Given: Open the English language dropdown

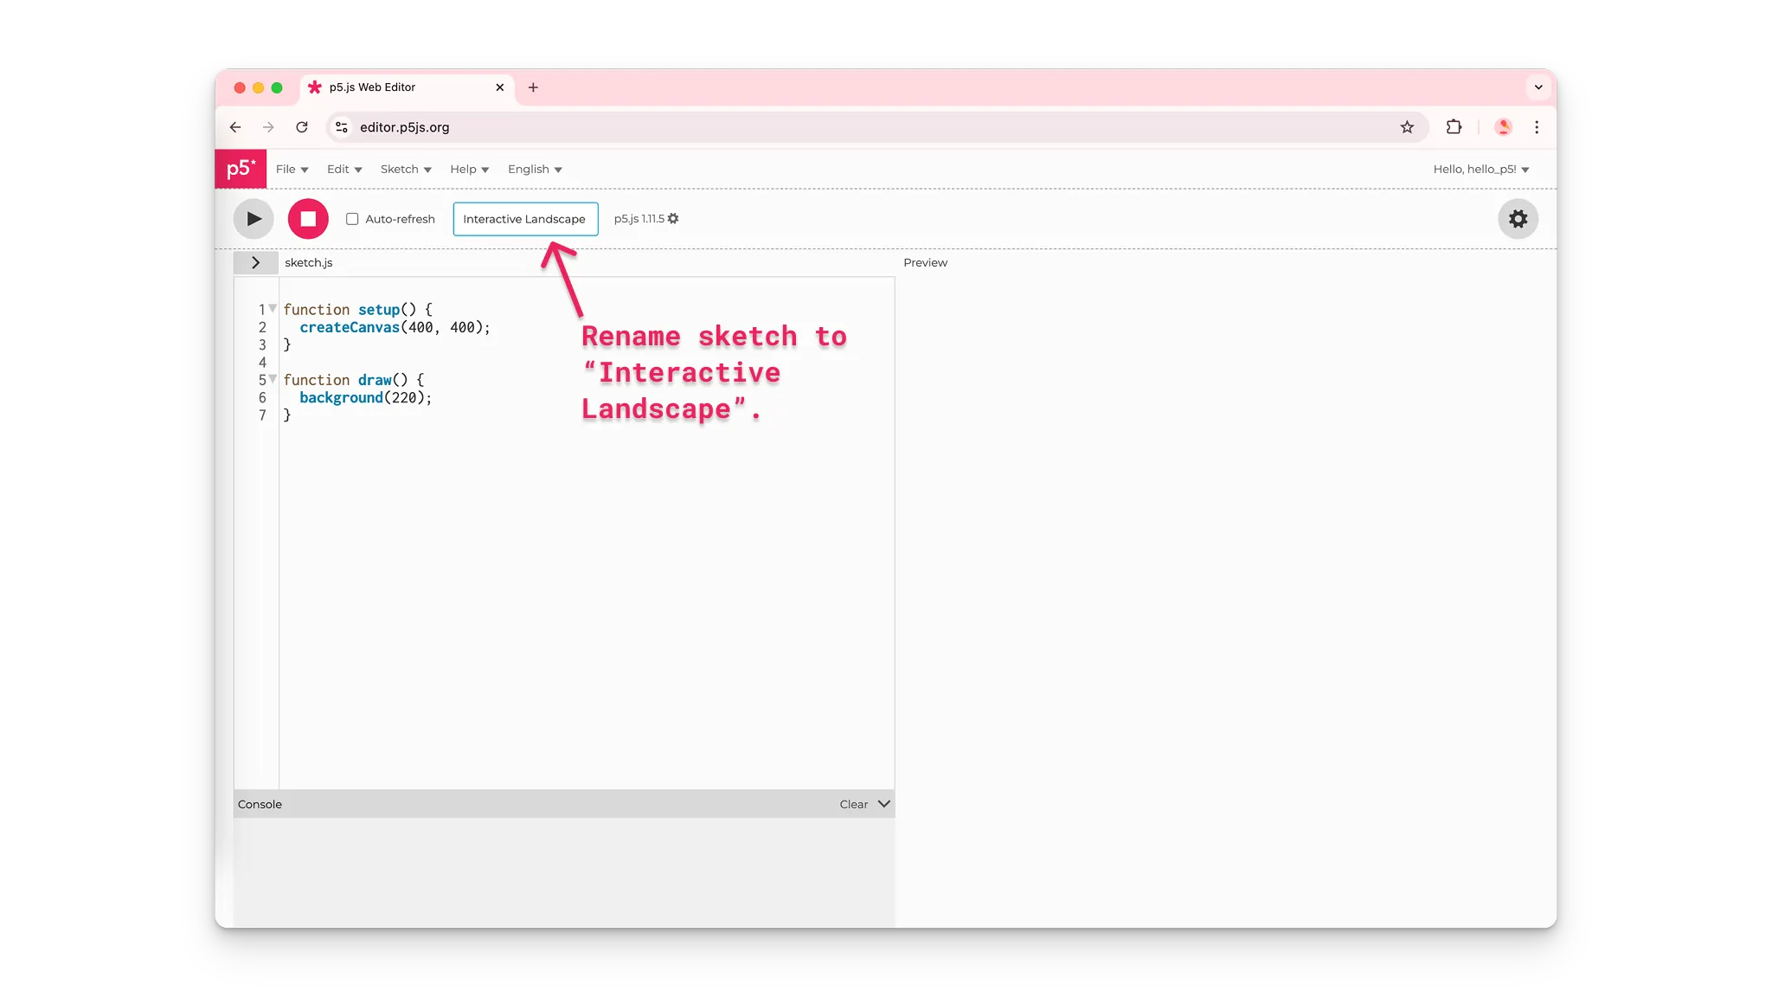Looking at the screenshot, I should pyautogui.click(x=534, y=169).
